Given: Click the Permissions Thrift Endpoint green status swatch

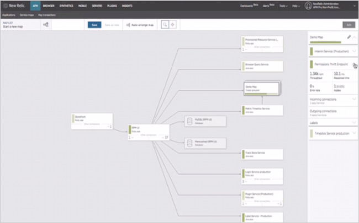Looking at the screenshot, I should (312, 64).
